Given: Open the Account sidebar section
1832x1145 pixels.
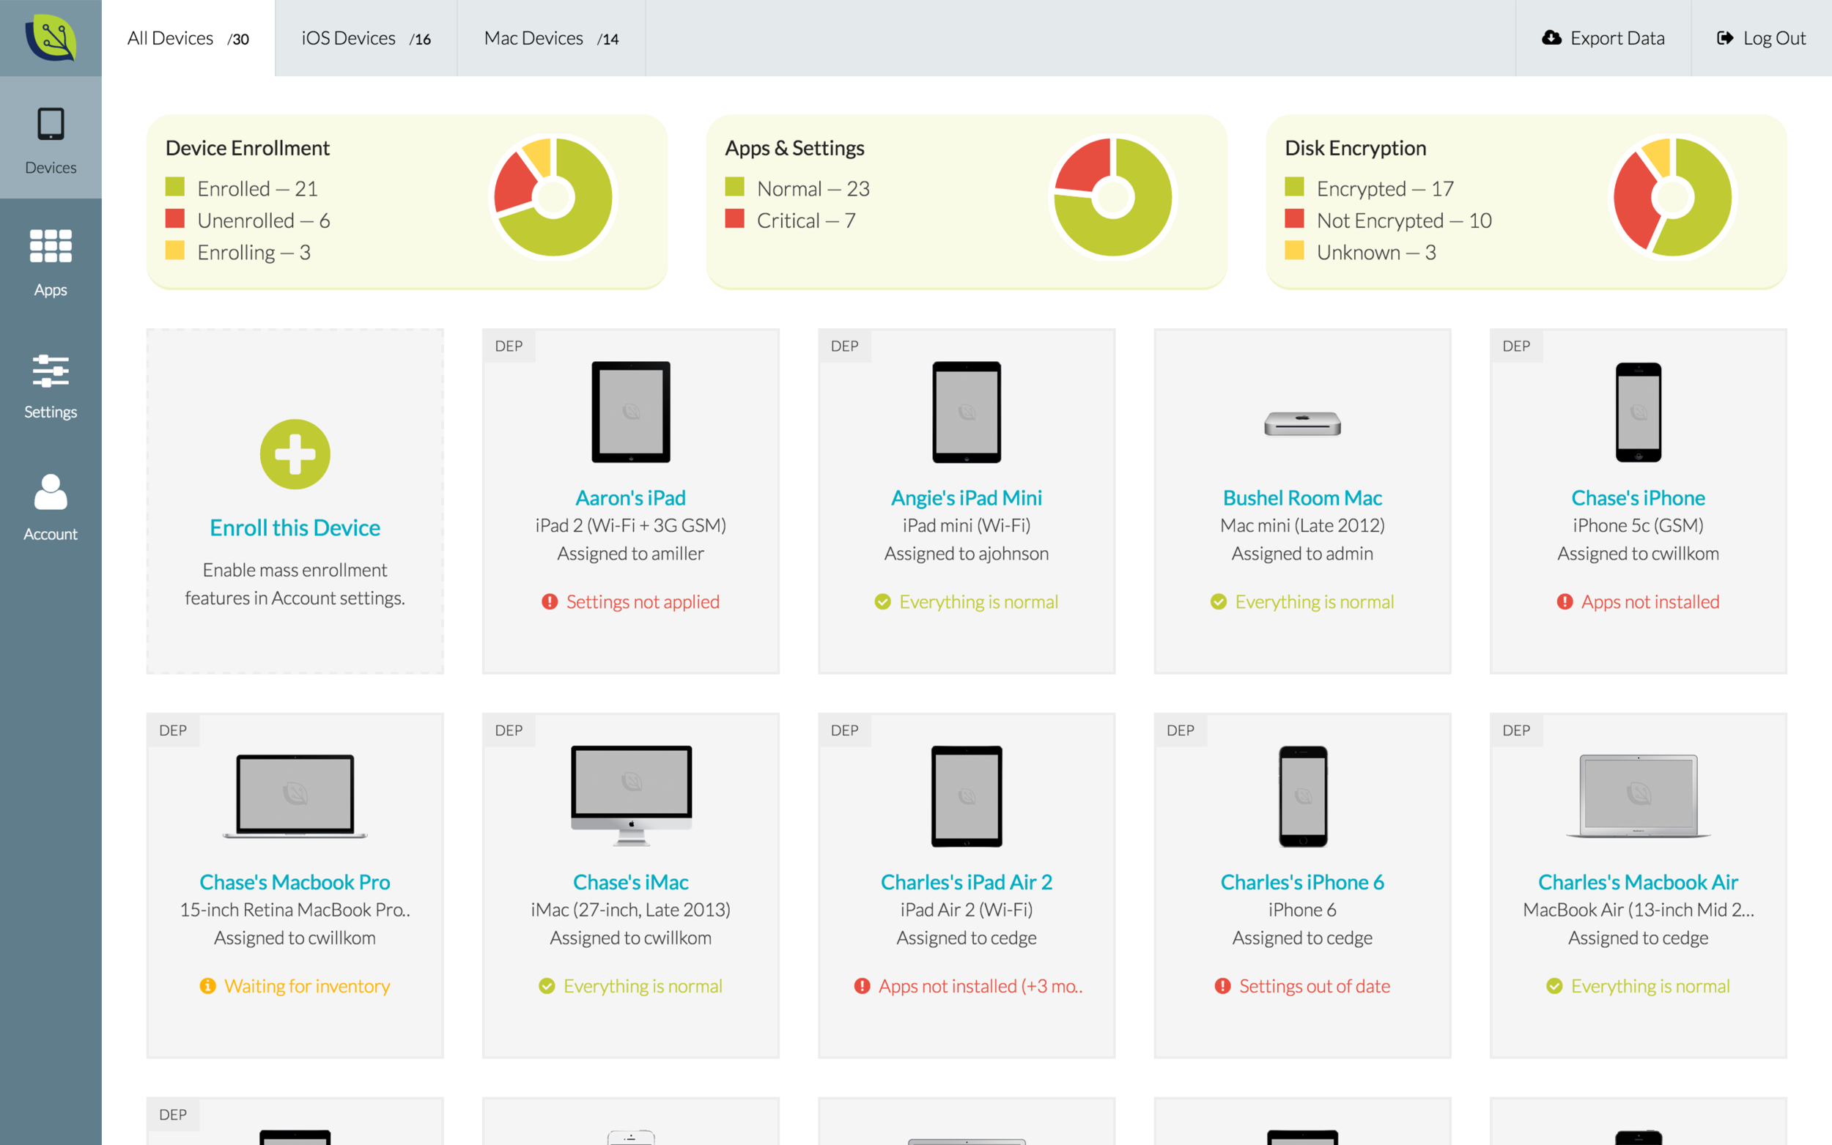Looking at the screenshot, I should (51, 508).
